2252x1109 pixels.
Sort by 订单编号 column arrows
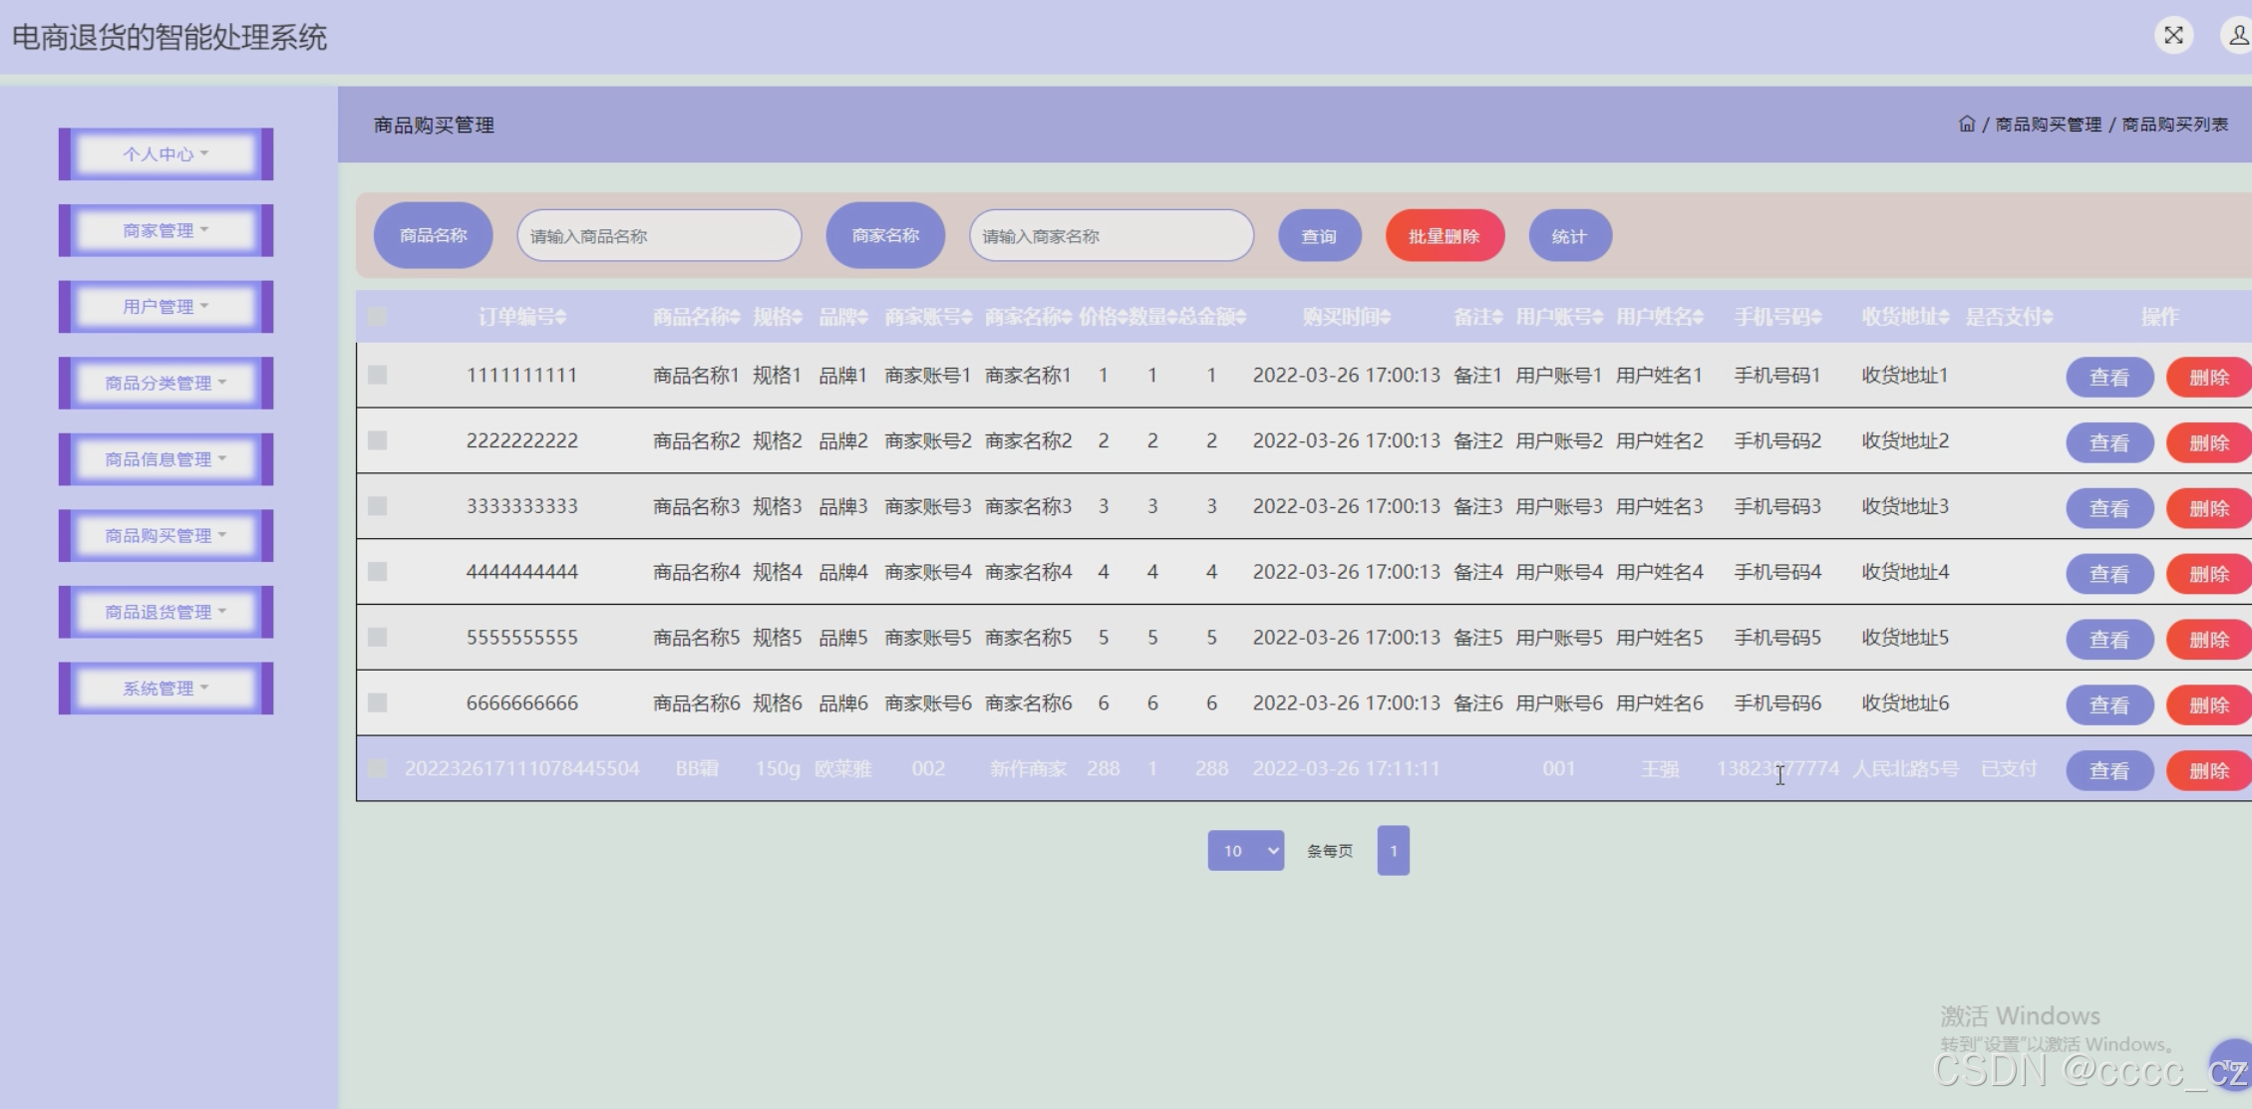tap(561, 318)
